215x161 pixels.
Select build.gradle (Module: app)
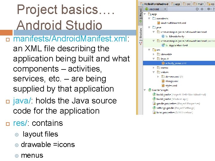tap(172, 99)
